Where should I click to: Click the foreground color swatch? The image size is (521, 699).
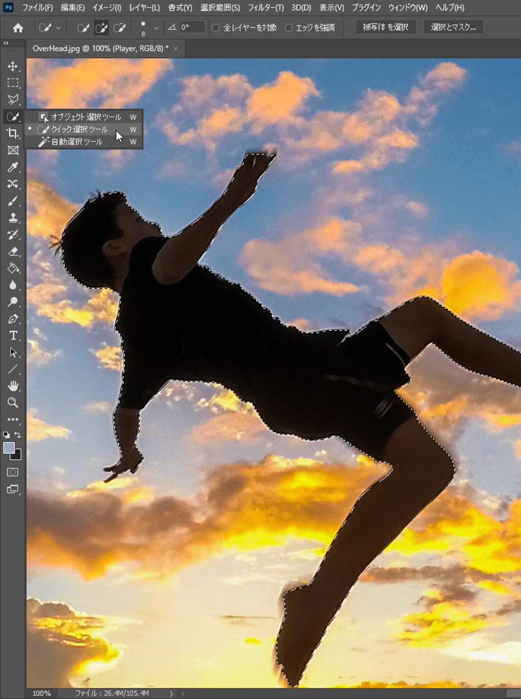click(x=9, y=447)
